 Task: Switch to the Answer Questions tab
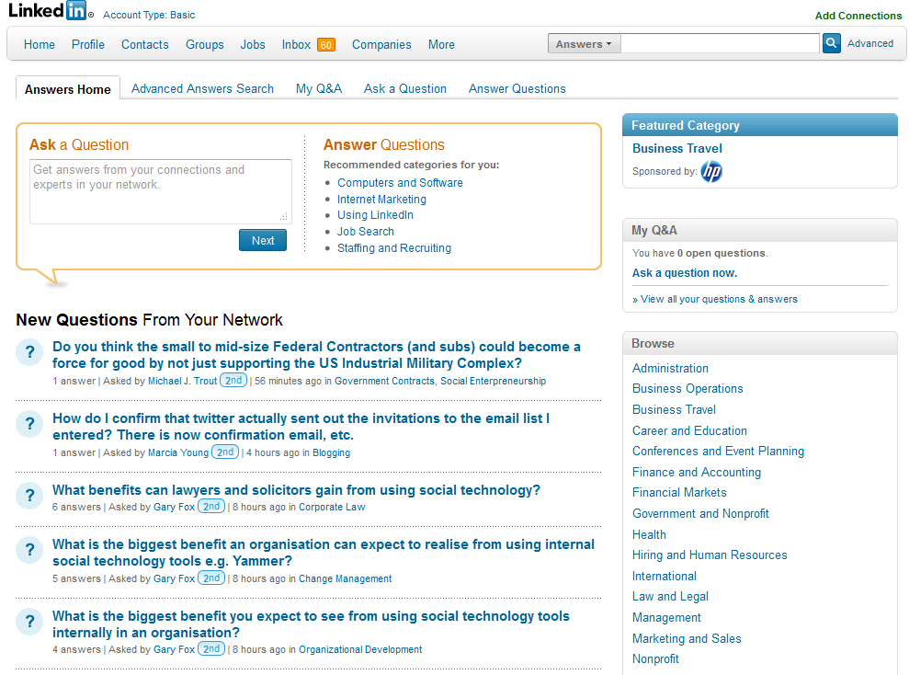[x=517, y=88]
